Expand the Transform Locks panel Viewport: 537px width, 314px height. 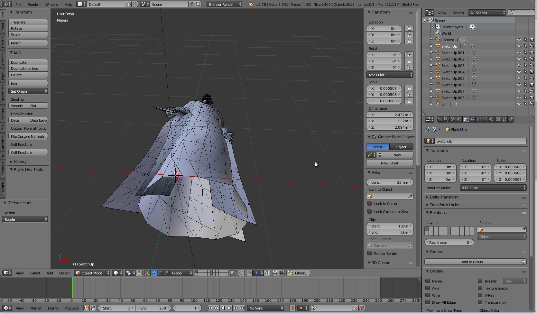[x=444, y=205]
